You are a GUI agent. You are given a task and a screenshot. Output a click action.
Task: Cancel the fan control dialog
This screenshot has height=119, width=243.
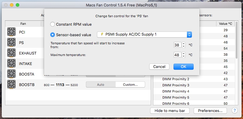159,66
